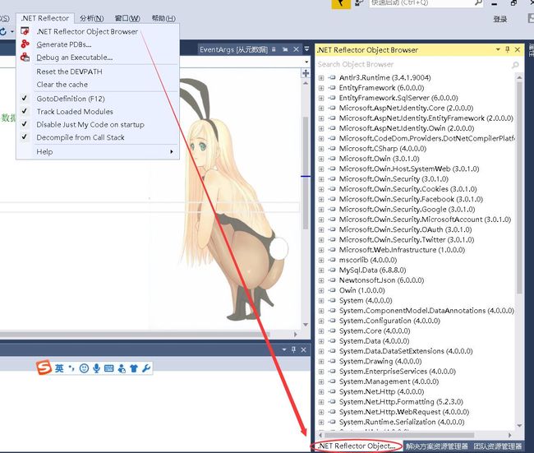
Task: Choose Generate PDBs... menu item
Action: [x=64, y=44]
